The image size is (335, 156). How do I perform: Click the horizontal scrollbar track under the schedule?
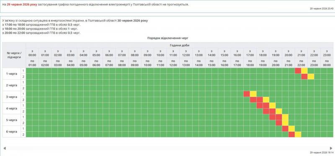(x=168, y=148)
